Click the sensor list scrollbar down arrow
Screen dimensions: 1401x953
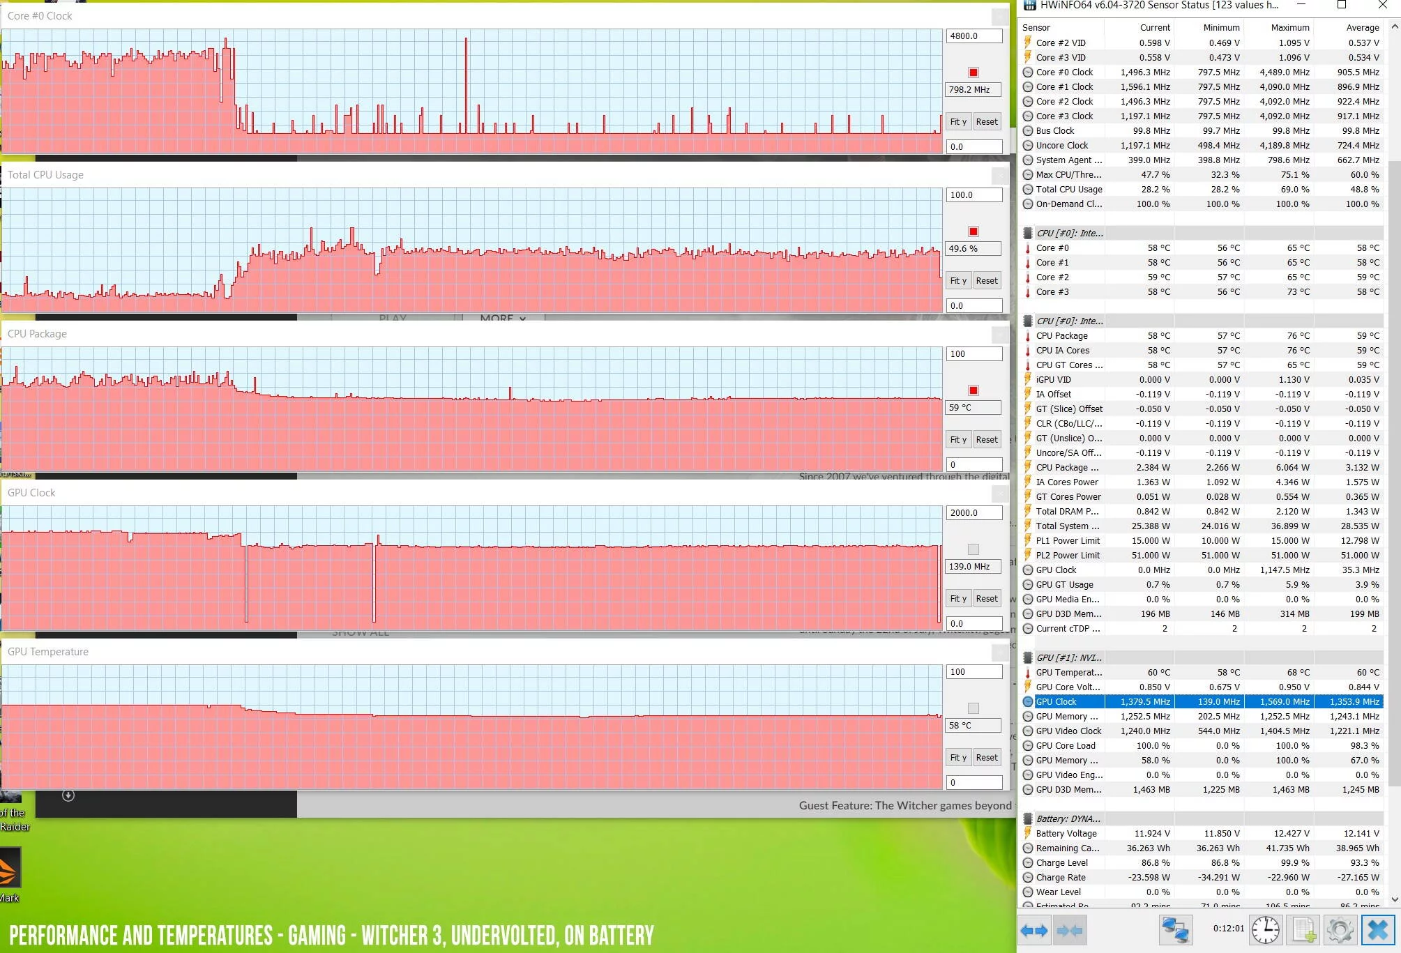[x=1394, y=899]
